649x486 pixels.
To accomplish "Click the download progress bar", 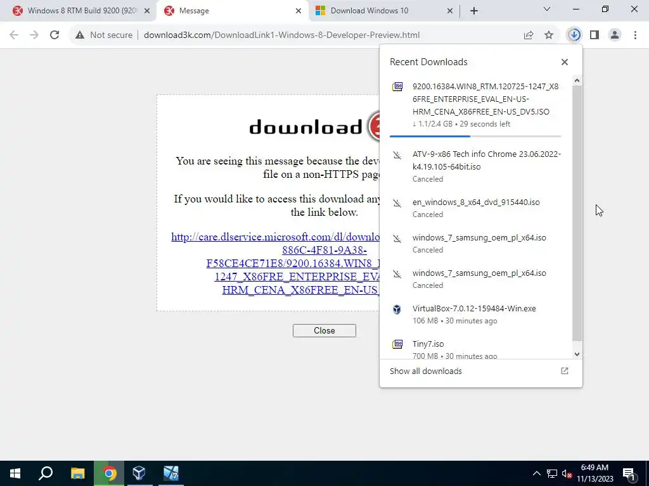I will click(x=475, y=136).
